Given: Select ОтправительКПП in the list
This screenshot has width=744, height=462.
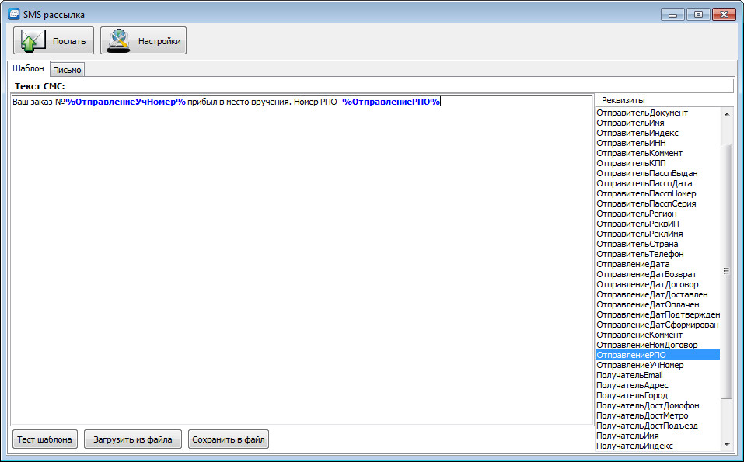Looking at the screenshot, I should (x=658, y=163).
